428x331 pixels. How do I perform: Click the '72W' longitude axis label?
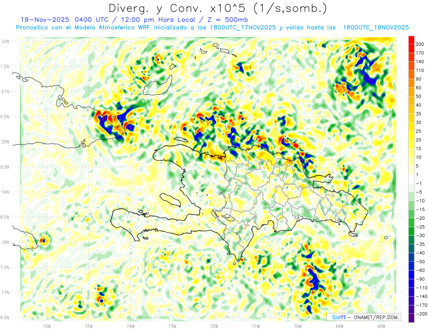click(x=214, y=326)
